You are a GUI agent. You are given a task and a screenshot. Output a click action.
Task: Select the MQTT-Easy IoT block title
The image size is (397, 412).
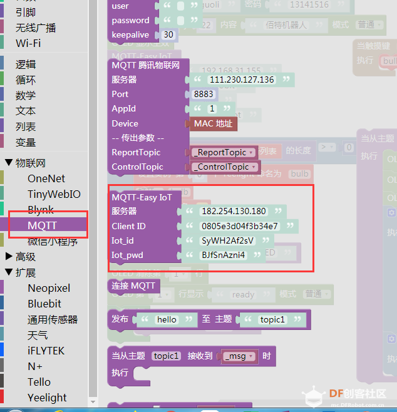coord(142,197)
